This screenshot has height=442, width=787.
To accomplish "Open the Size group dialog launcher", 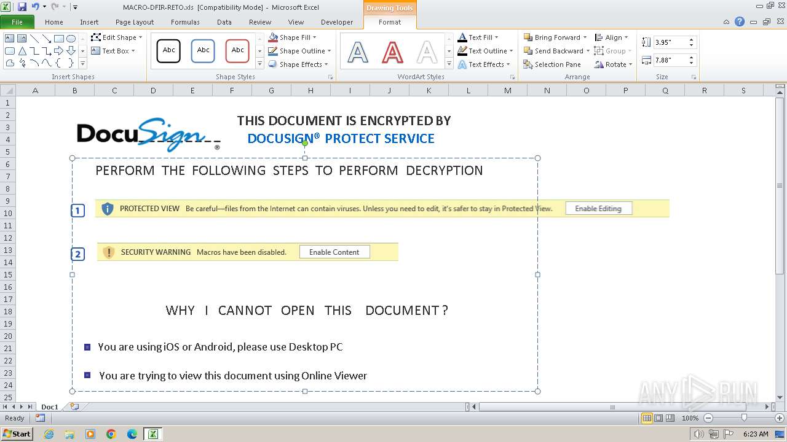I will [x=694, y=77].
